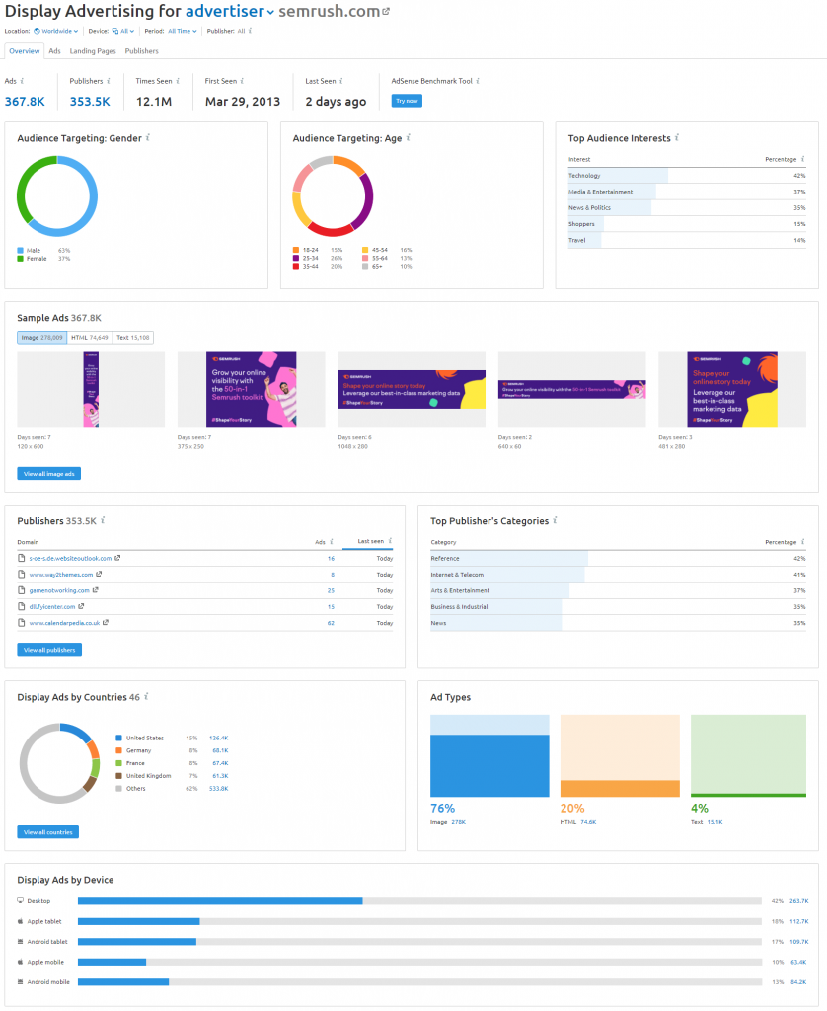Viewport: 827px width, 1011px height.
Task: Click View all image ads button
Action: click(49, 473)
